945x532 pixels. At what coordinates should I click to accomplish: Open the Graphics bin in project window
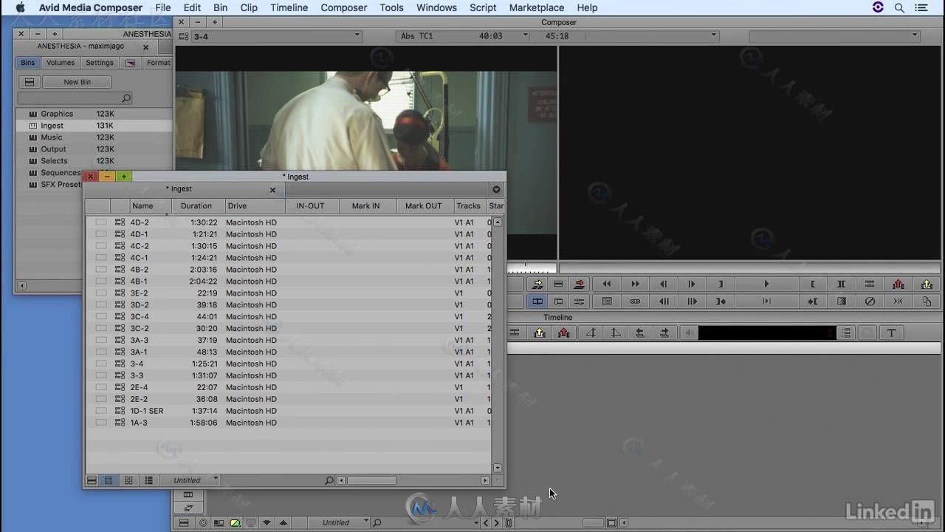[x=57, y=114]
